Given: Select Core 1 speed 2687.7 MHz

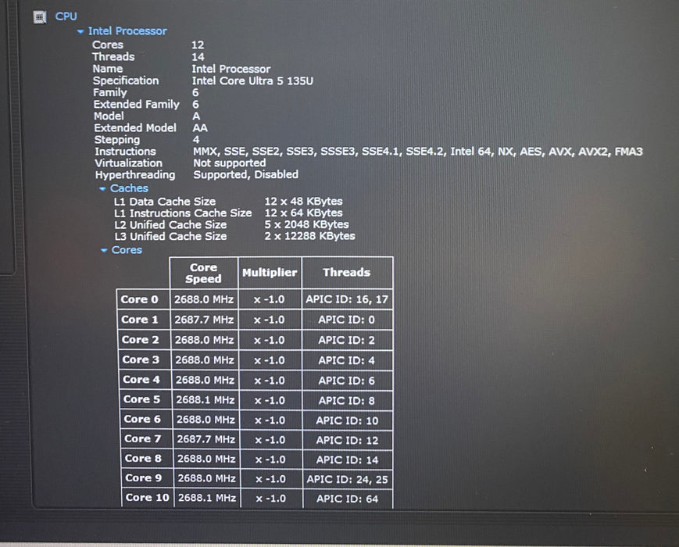Looking at the screenshot, I should pyautogui.click(x=204, y=320).
